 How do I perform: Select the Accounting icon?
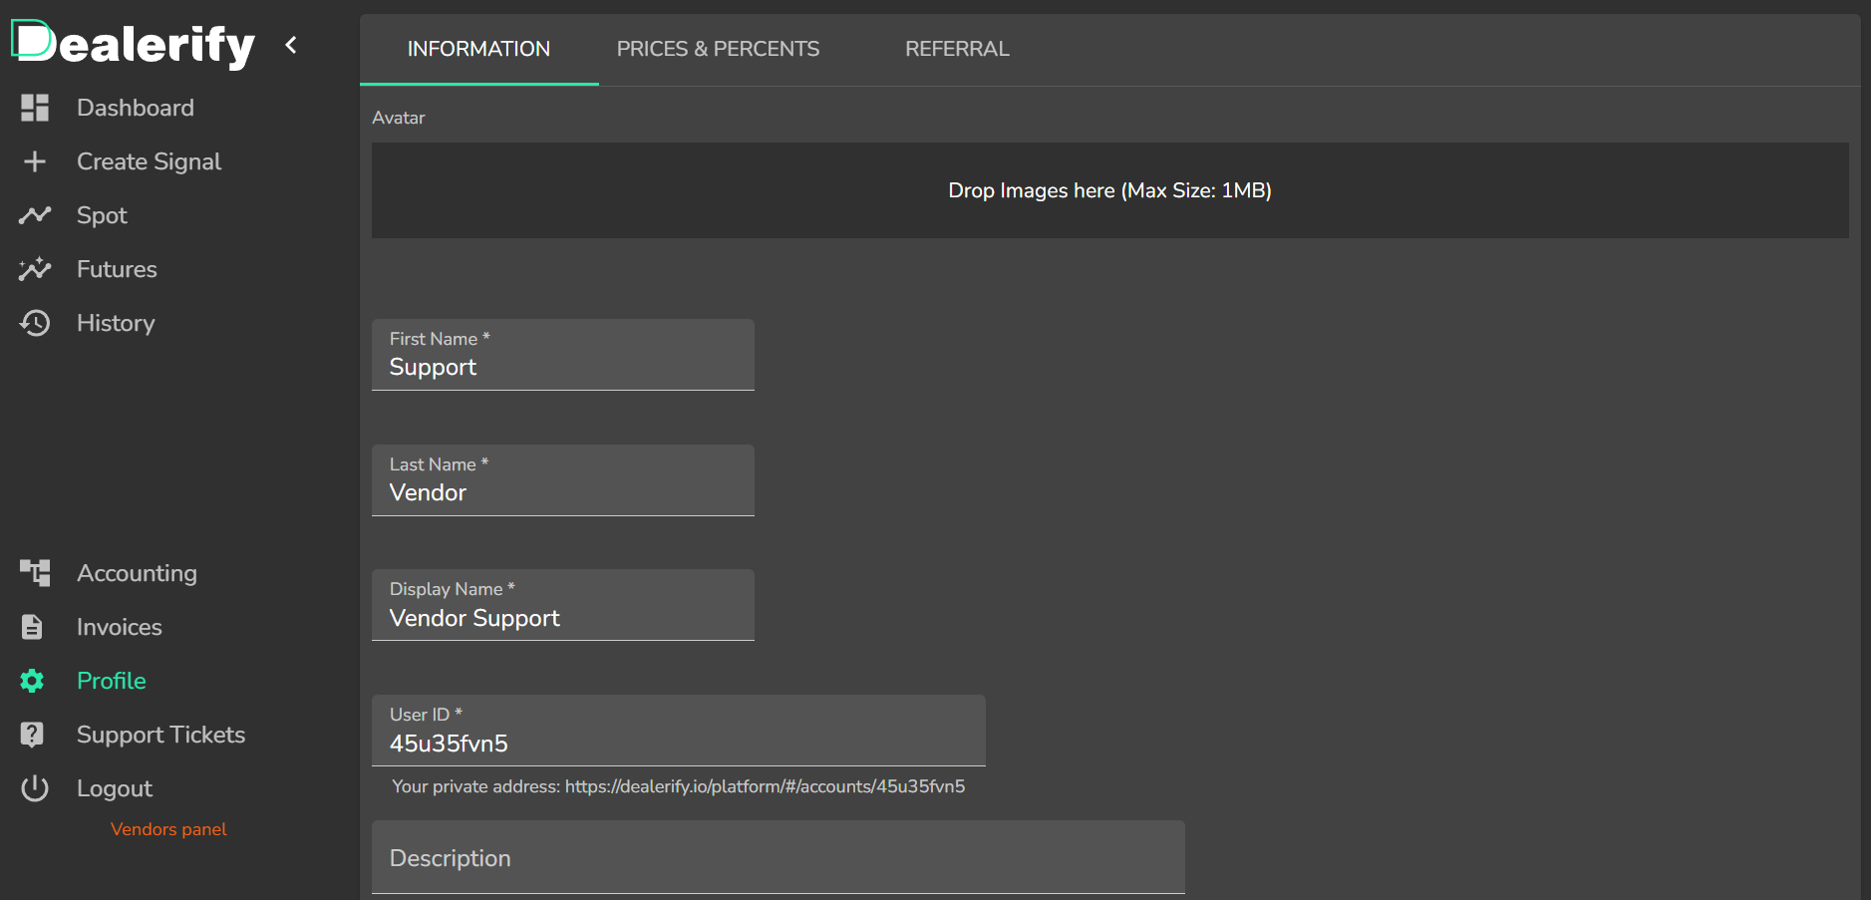(35, 573)
